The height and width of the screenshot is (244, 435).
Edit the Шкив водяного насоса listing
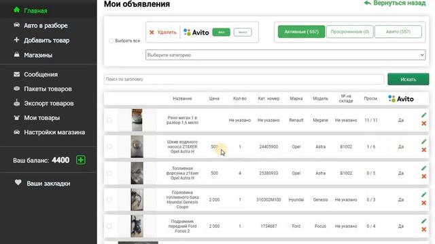pyautogui.click(x=423, y=142)
